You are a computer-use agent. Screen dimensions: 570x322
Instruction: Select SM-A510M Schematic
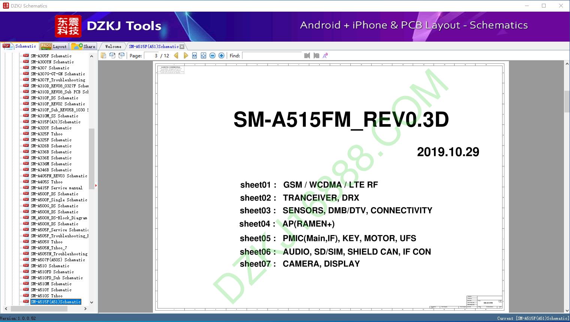[x=51, y=284]
